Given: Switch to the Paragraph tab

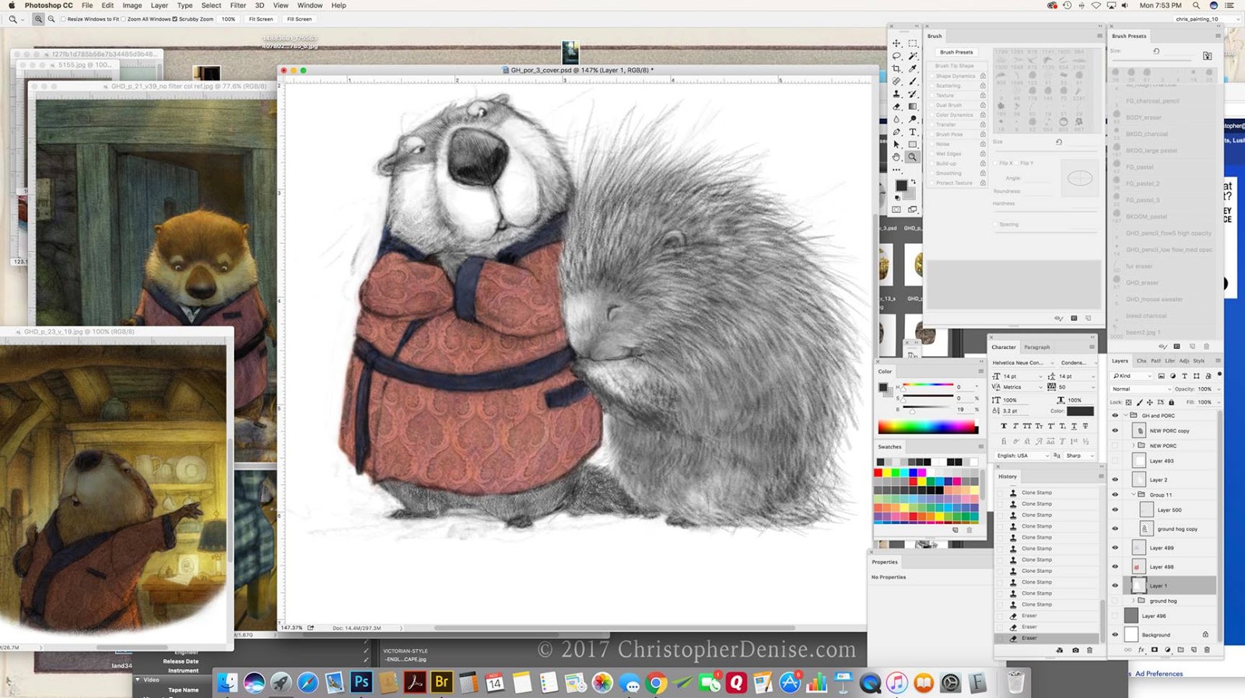Looking at the screenshot, I should point(1036,347).
